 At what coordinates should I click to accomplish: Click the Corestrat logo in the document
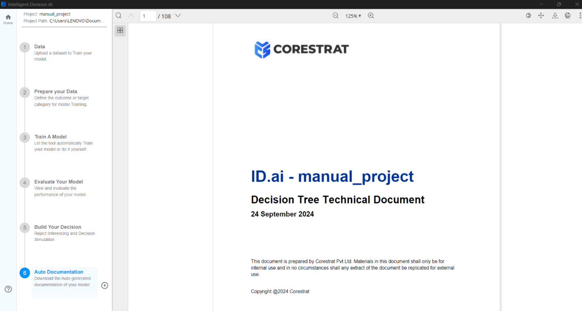[302, 50]
